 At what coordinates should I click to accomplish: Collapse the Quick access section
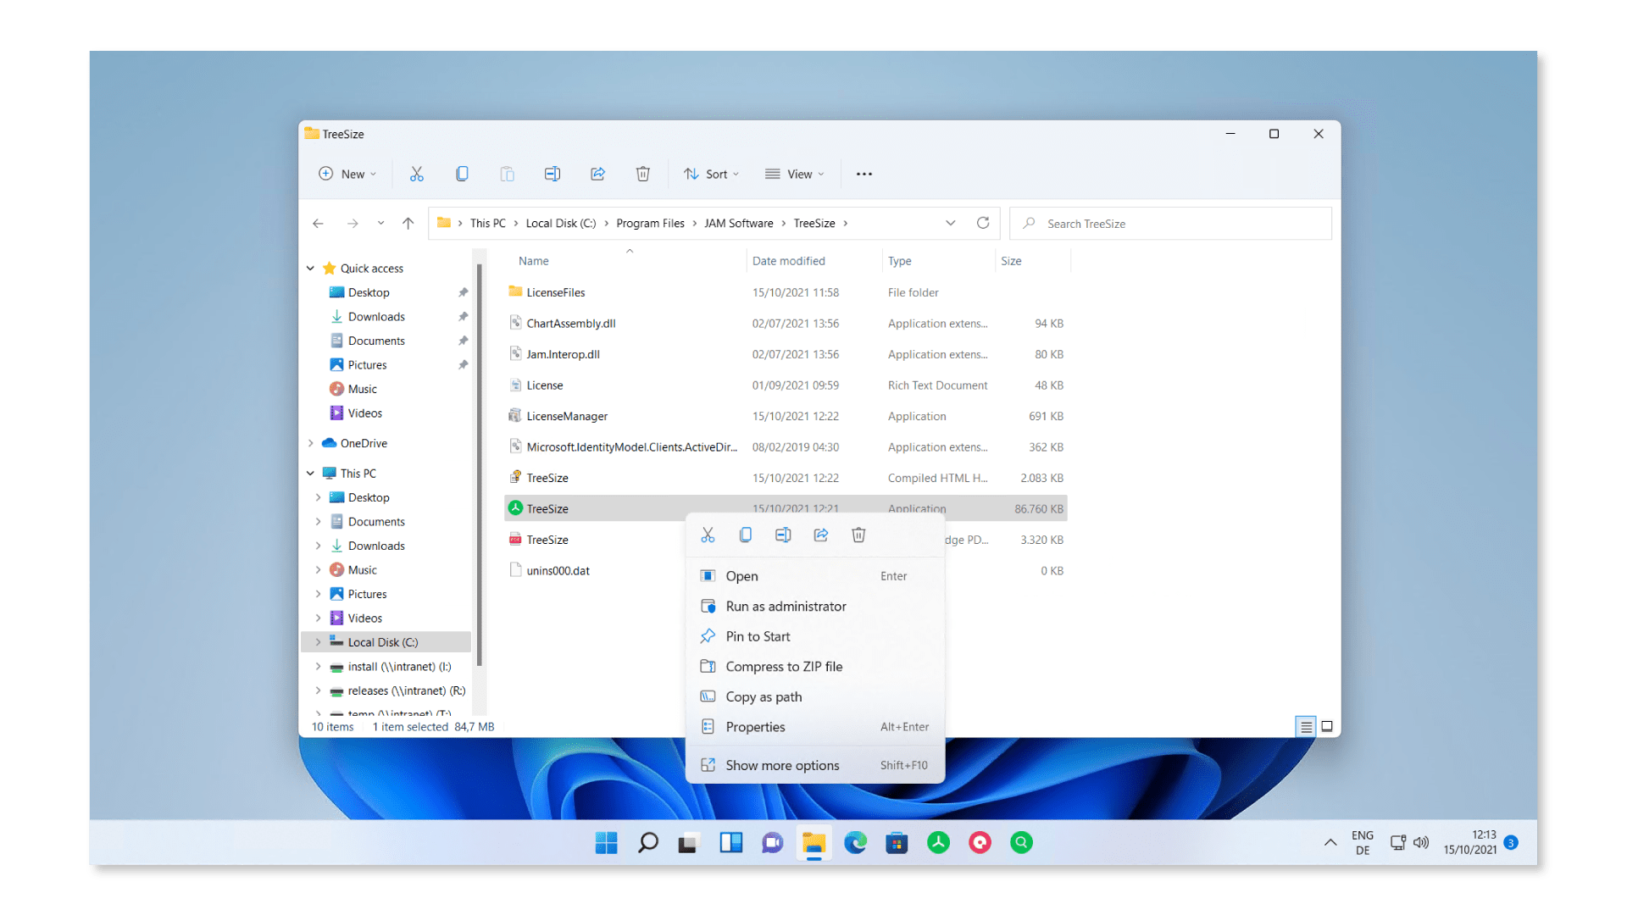[x=311, y=268]
